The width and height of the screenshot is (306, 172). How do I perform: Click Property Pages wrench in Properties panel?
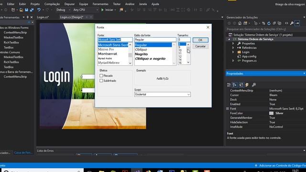(x=254, y=85)
